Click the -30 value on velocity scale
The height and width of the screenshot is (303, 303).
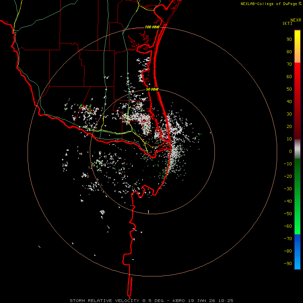[288, 189]
